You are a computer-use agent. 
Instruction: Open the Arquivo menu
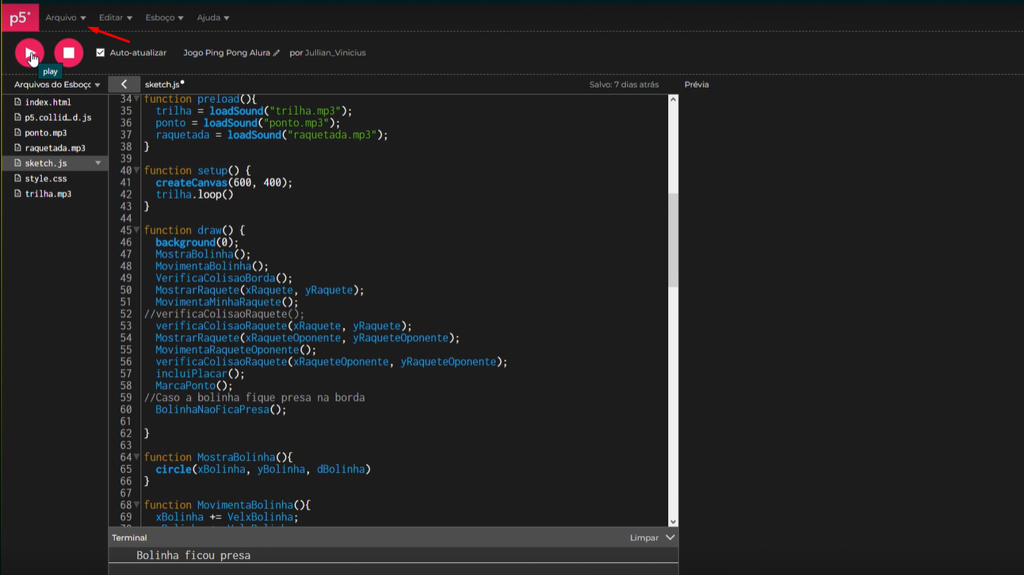(x=65, y=17)
